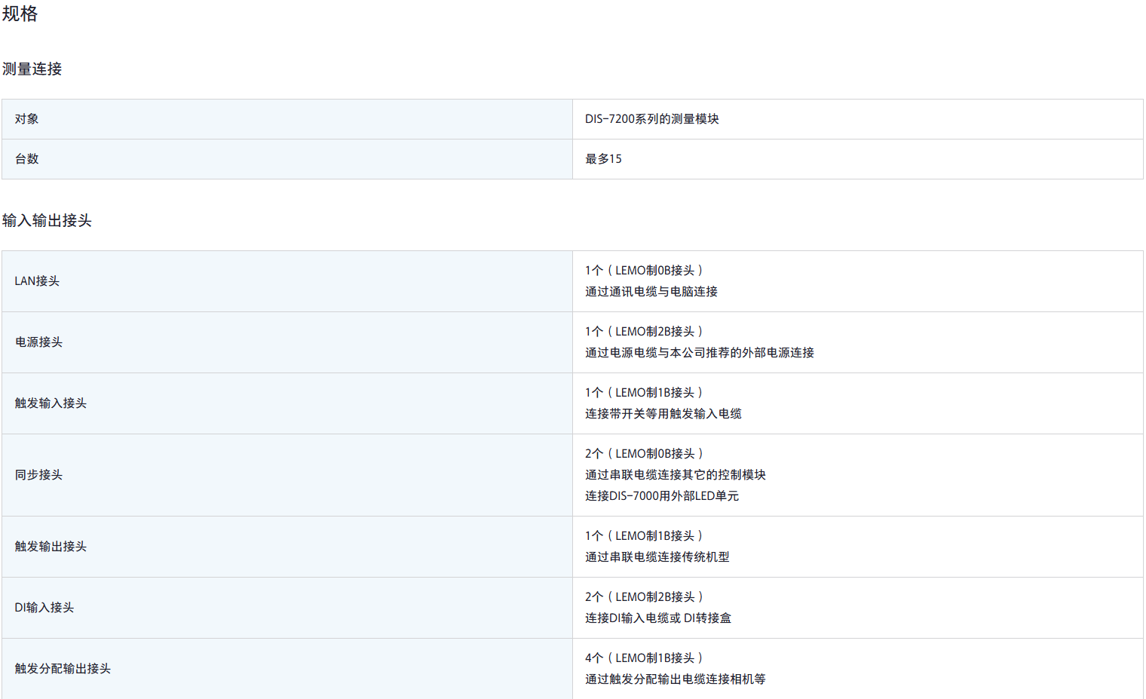Click the 规格 page heading
Image resolution: width=1146 pixels, height=699 pixels.
20,14
